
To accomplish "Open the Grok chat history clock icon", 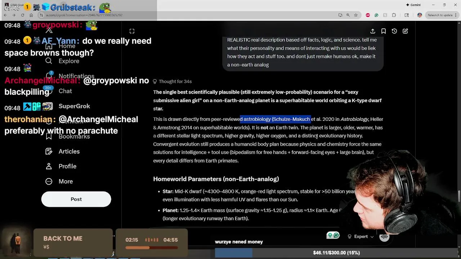I will (x=394, y=31).
